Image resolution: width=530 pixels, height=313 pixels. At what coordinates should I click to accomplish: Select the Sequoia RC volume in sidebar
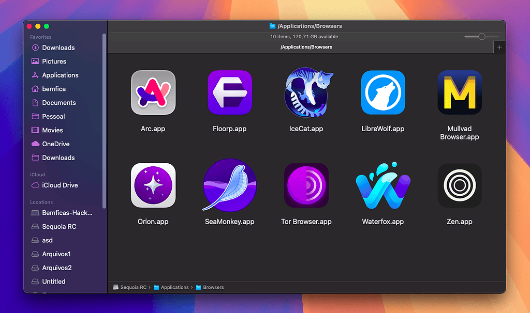59,226
